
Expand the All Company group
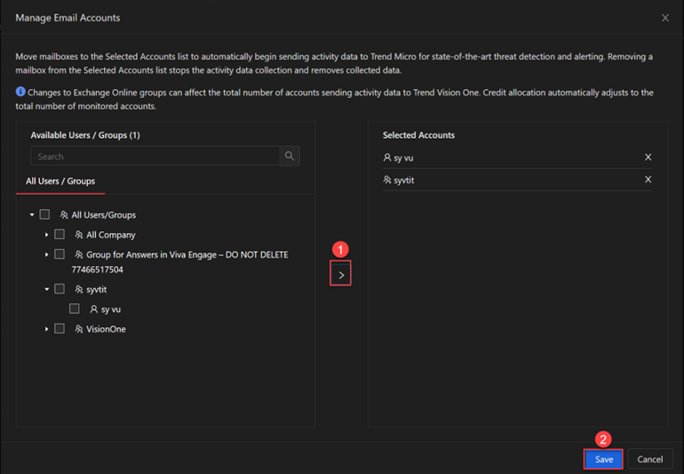[x=46, y=235]
